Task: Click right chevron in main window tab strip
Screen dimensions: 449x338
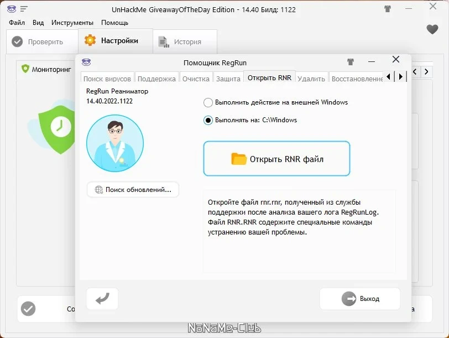Action: [x=426, y=71]
